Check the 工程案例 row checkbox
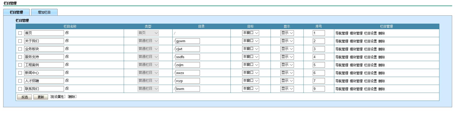Image resolution: width=458 pixels, height=120 pixels. tap(20, 65)
